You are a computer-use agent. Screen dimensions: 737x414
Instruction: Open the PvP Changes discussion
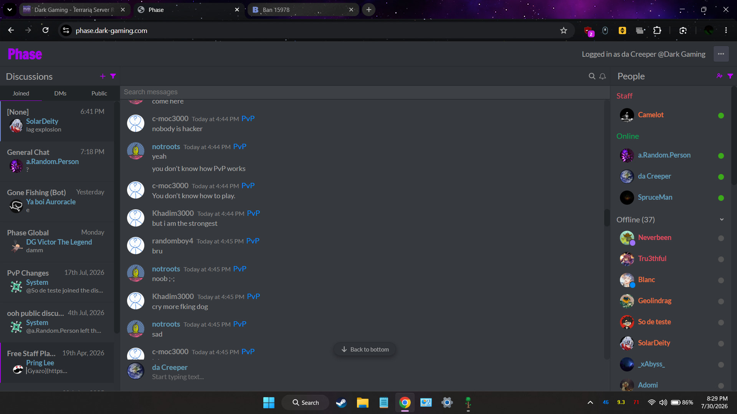point(57,282)
